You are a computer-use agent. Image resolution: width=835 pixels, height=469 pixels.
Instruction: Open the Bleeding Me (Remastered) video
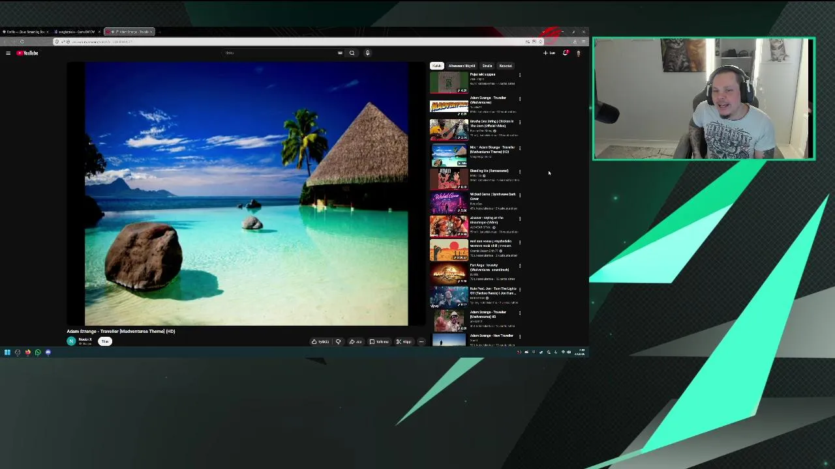point(489,171)
